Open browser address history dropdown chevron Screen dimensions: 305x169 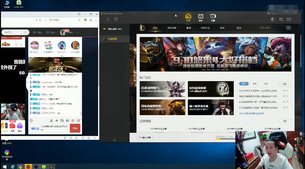(x=45, y=20)
